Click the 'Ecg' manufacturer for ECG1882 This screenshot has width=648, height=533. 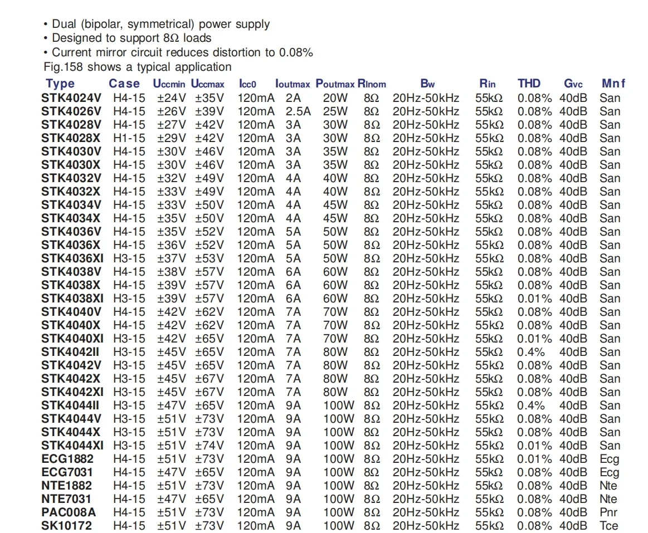point(609,459)
